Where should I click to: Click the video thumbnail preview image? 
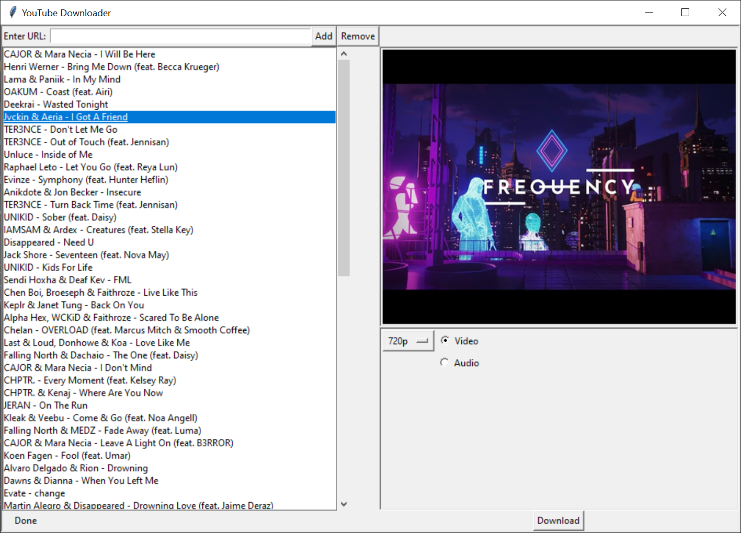coord(559,187)
